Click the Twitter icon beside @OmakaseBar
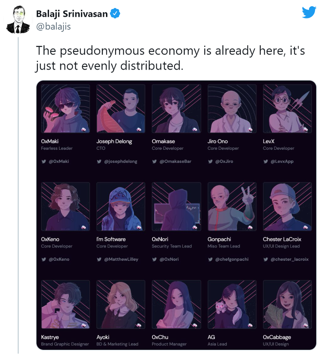This screenshot has height=354, width=322. coord(154,161)
